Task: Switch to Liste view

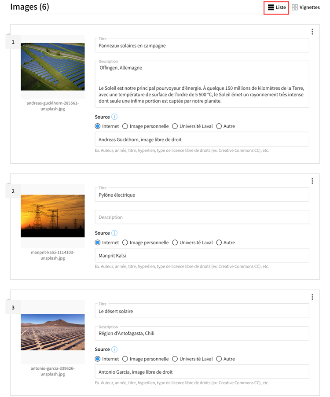Action: coord(276,7)
